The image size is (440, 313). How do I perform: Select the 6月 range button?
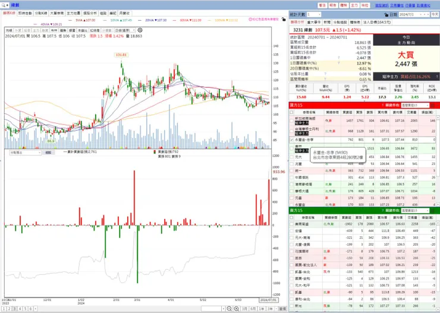tap(253, 309)
